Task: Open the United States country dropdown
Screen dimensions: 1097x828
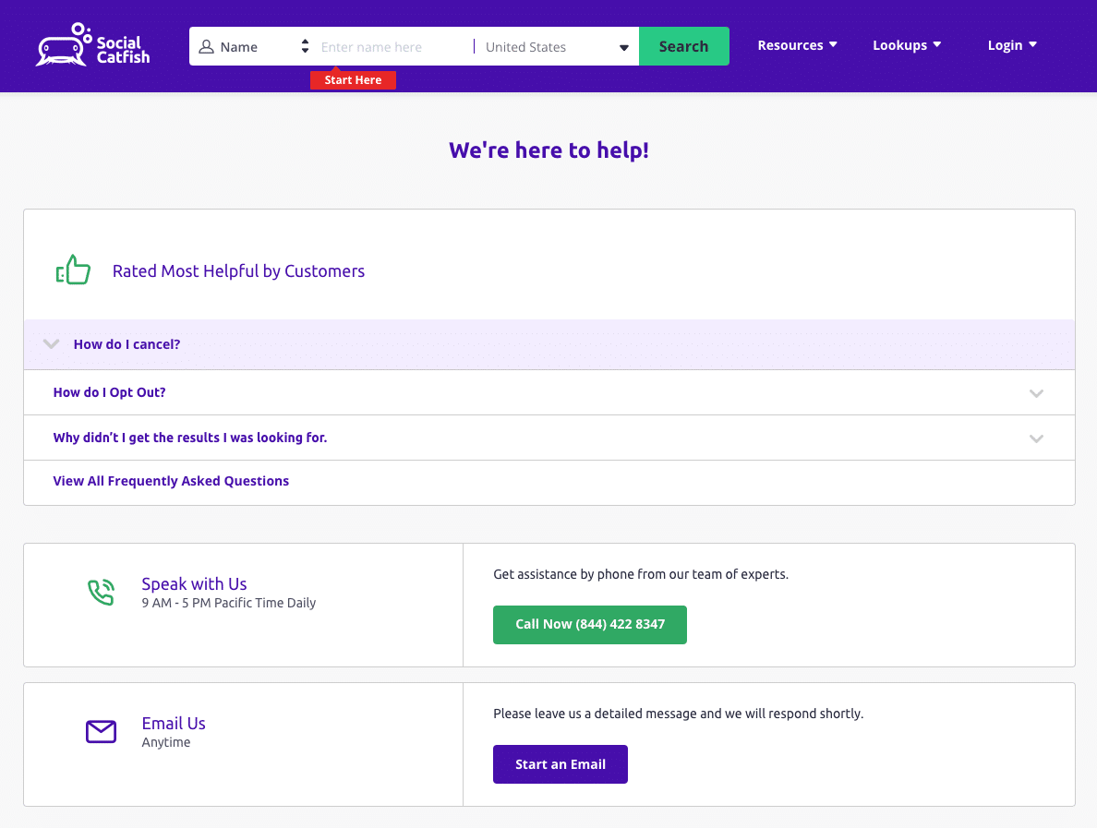Action: pos(556,47)
